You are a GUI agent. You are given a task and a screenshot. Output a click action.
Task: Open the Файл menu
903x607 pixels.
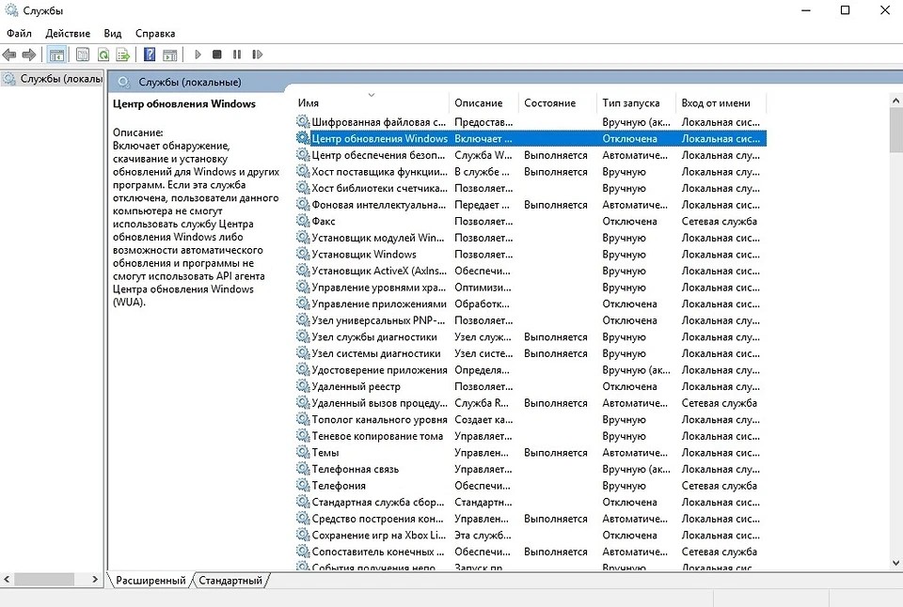(x=19, y=33)
